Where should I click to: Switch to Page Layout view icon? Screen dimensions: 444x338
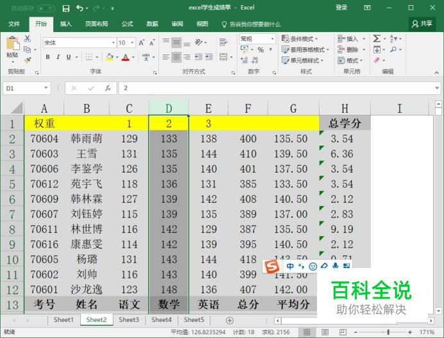tap(325, 332)
